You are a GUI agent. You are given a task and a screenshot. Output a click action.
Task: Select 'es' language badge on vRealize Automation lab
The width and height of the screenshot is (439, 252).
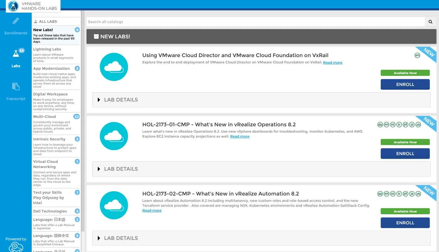coord(393,194)
